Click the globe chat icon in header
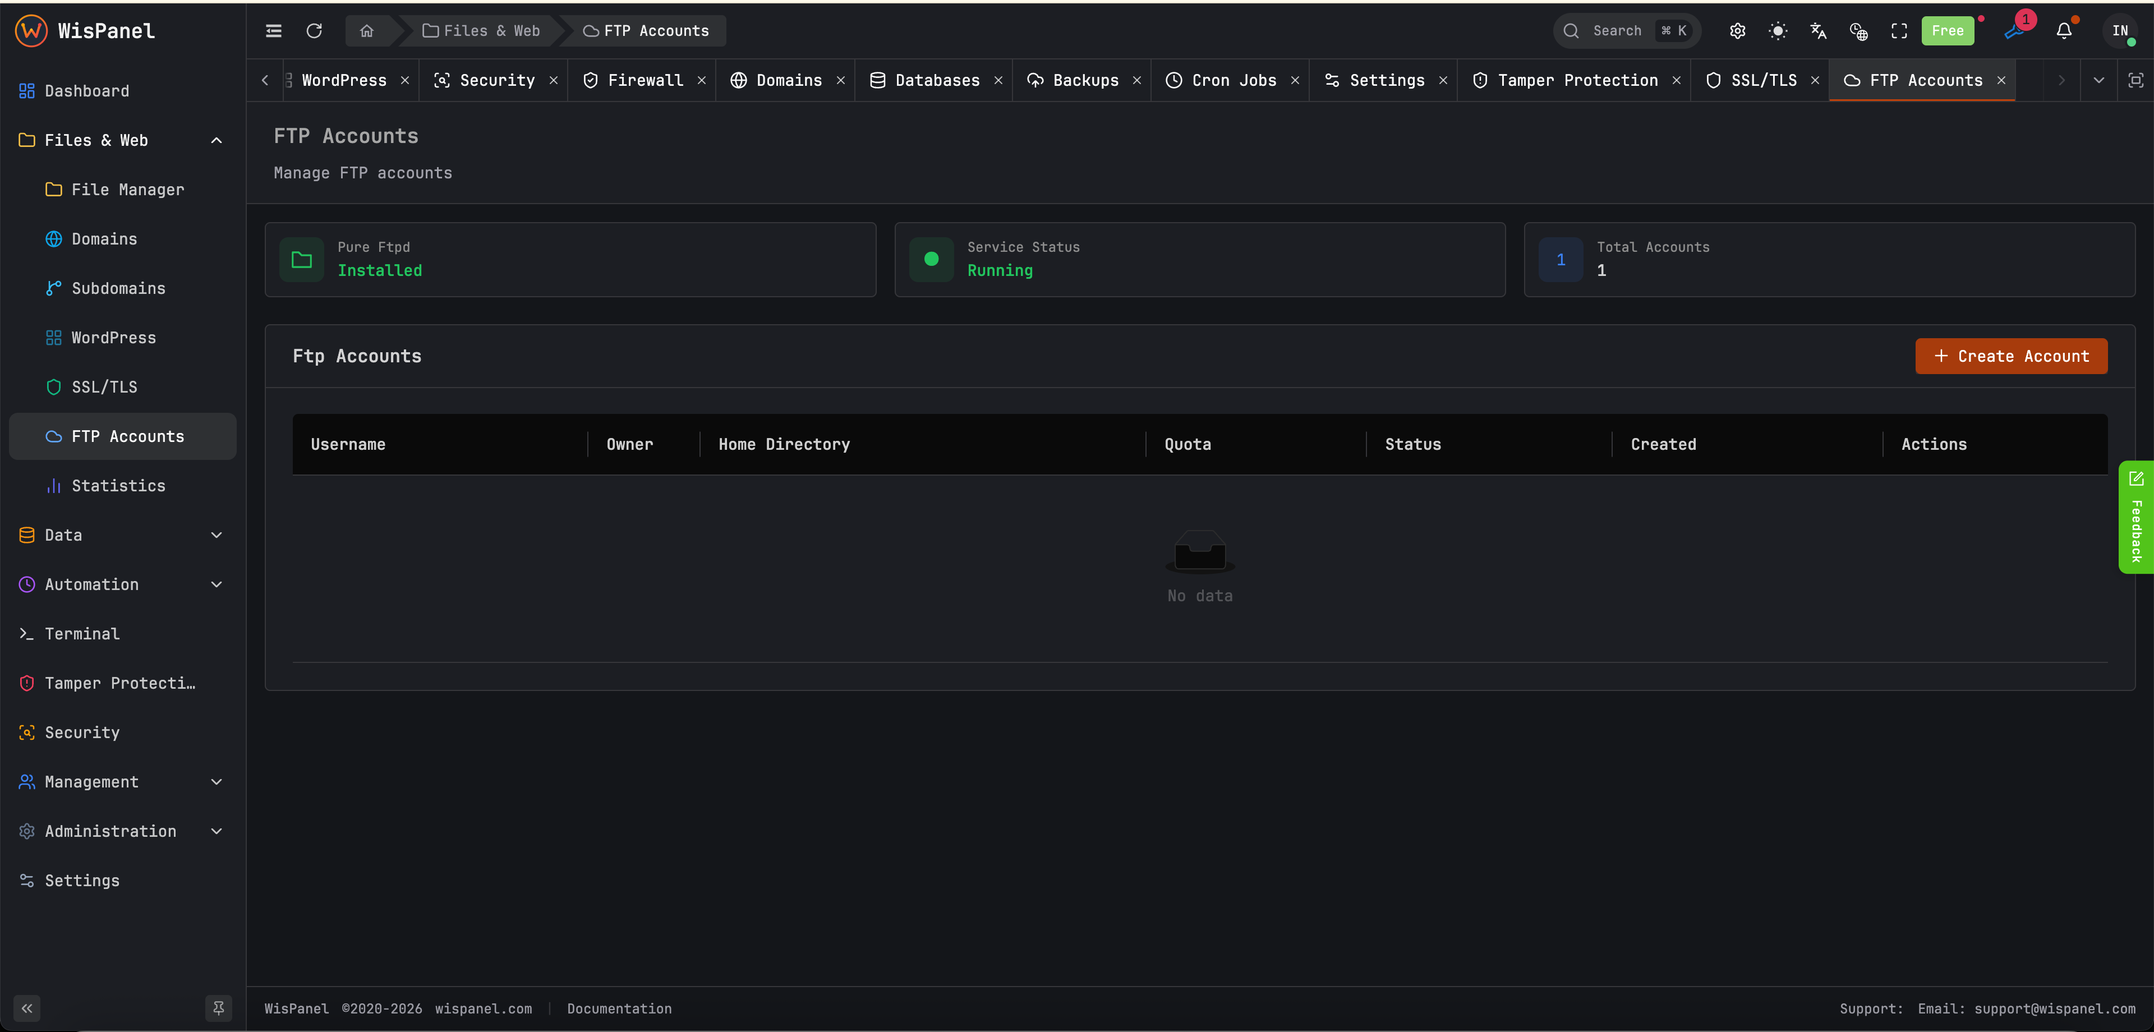Viewport: 2154px width, 1032px height. [1858, 31]
